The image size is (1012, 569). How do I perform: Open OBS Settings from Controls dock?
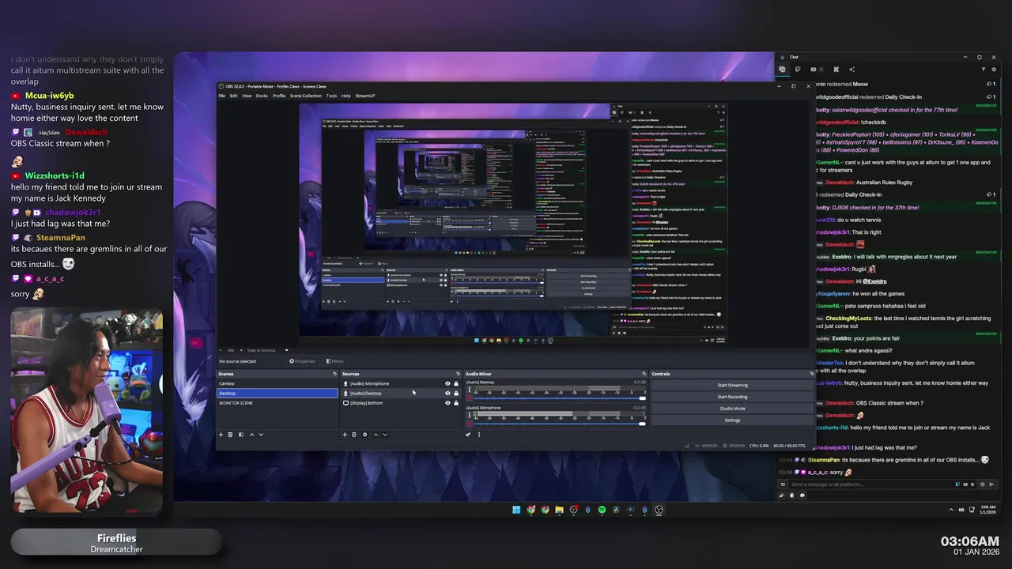pyautogui.click(x=732, y=420)
